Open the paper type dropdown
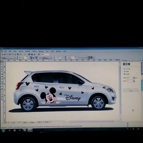The height and width of the screenshot is (143, 143). tap(15, 58)
